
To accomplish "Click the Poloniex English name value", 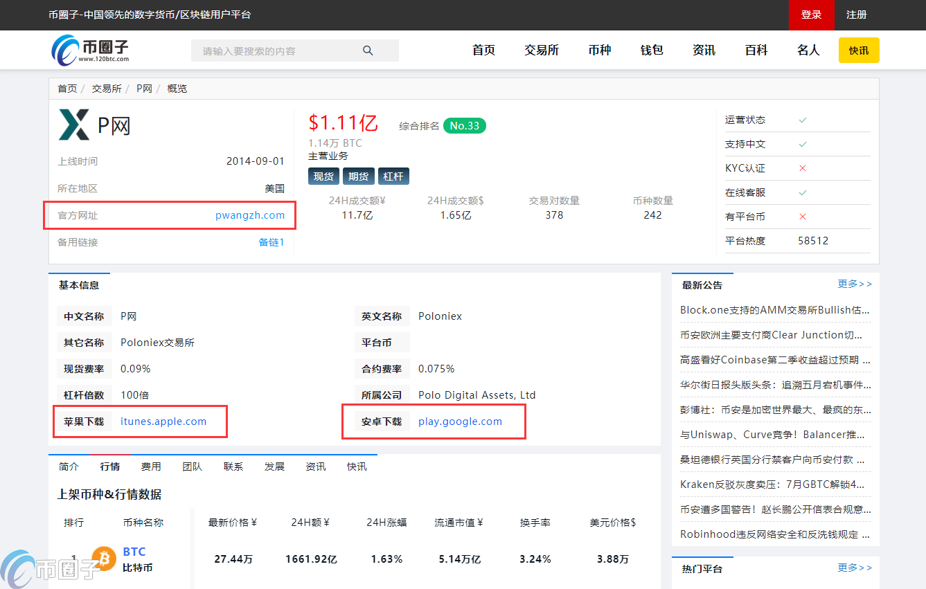I will (x=440, y=316).
